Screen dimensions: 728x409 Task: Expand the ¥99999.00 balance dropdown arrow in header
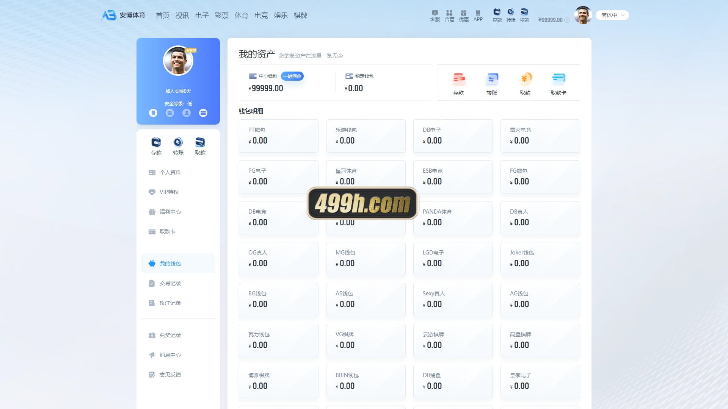click(567, 20)
